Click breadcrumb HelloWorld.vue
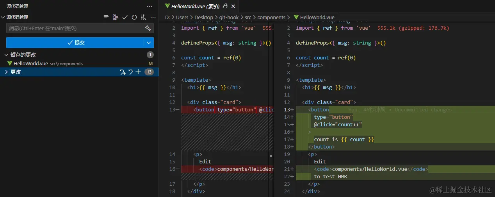 point(314,17)
